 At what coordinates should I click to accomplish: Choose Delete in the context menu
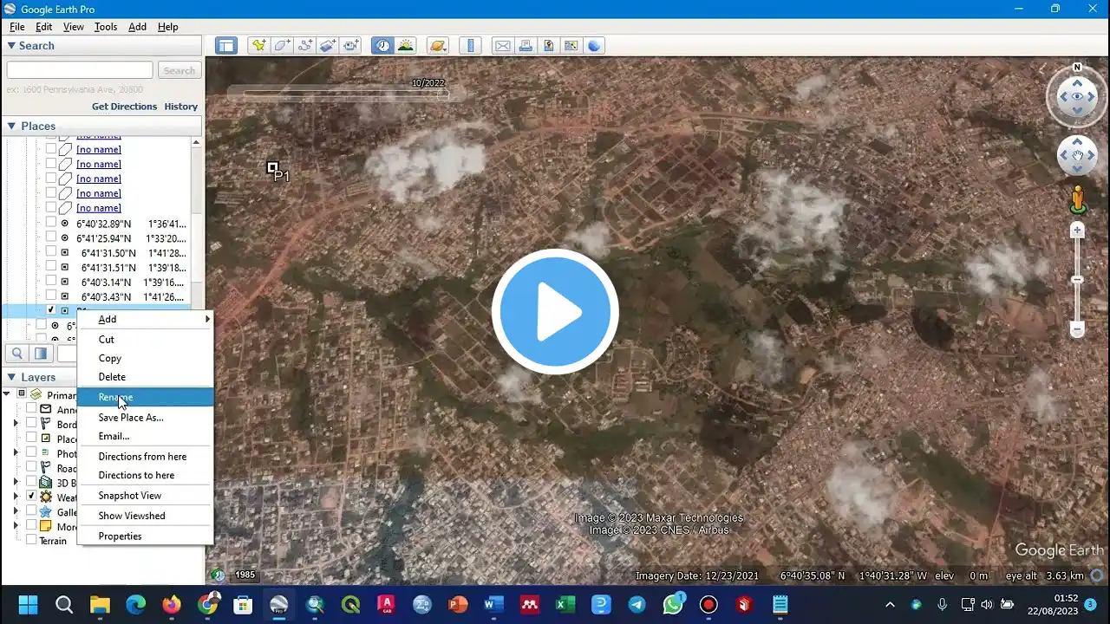145,377
